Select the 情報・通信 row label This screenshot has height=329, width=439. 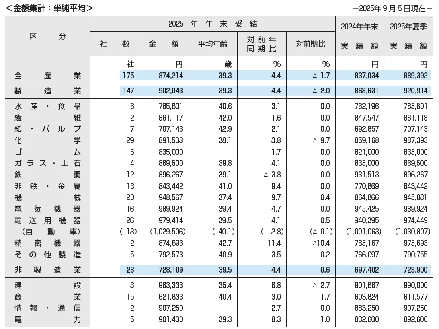(47, 308)
